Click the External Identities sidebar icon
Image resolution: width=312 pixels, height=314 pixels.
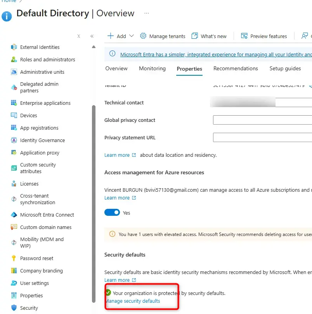[14, 47]
